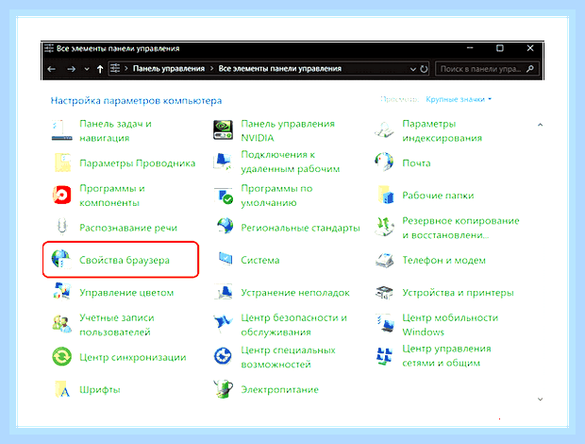
Task: Click the scrollbar up arrow
Action: coord(540,125)
